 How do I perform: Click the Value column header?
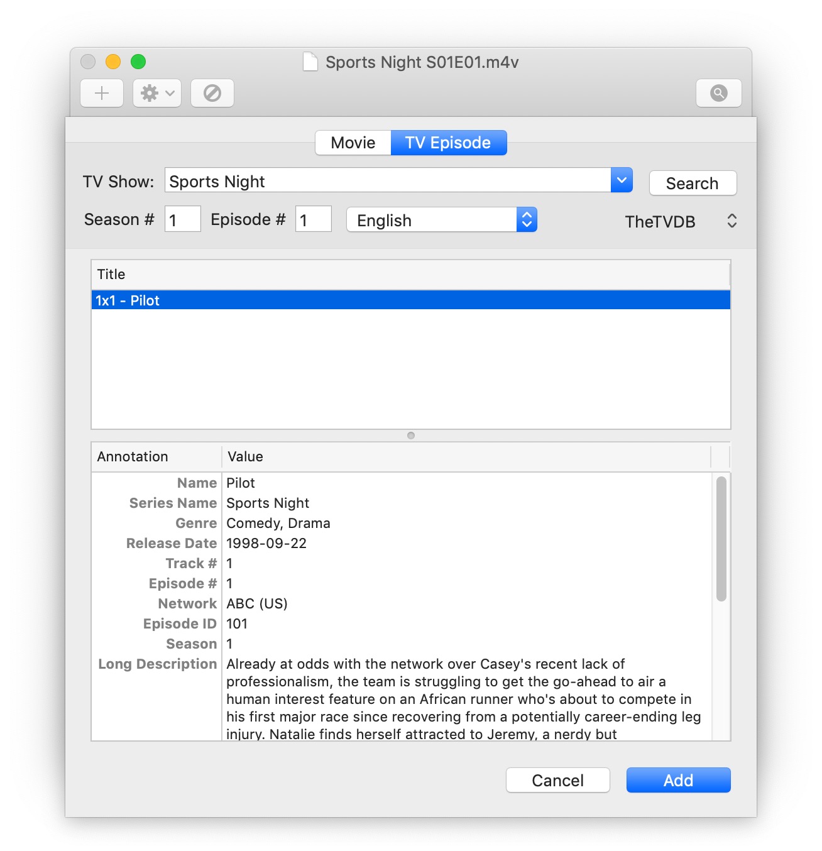[466, 457]
